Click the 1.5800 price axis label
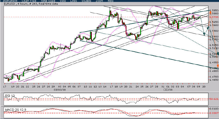 point(214,13)
